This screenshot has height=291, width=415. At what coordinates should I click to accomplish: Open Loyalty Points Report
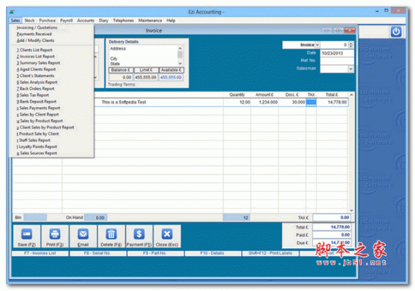37,147
